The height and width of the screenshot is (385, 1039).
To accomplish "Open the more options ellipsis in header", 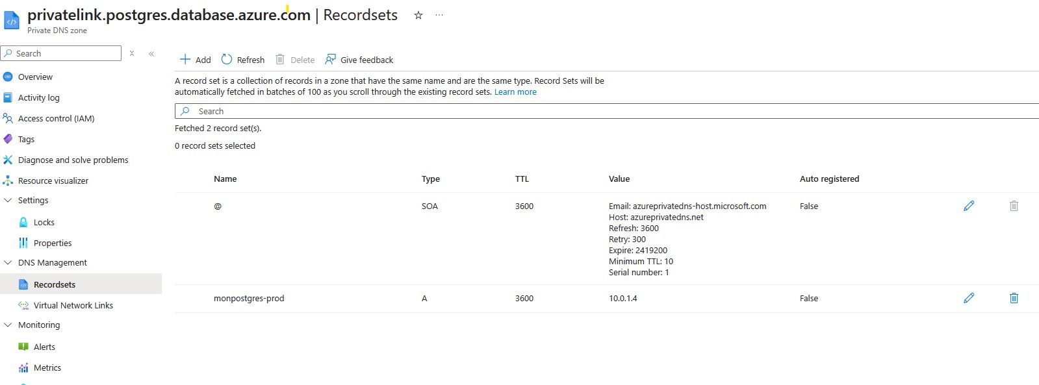I will tap(439, 15).
